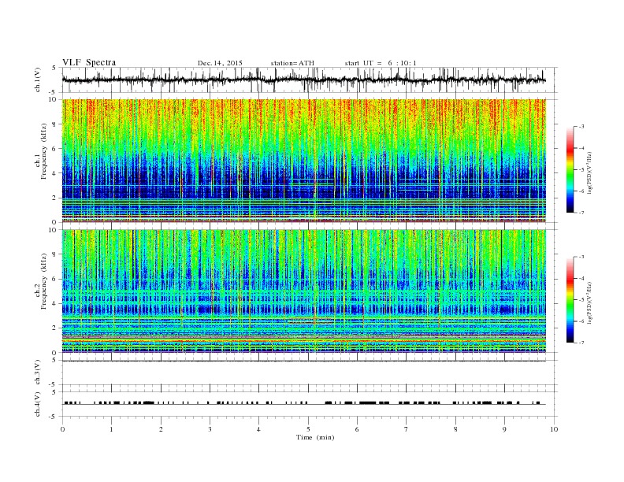The height and width of the screenshot is (482, 624).
Task: Click the 'start UT = 6 : 10: 1' label
Action: click(381, 63)
